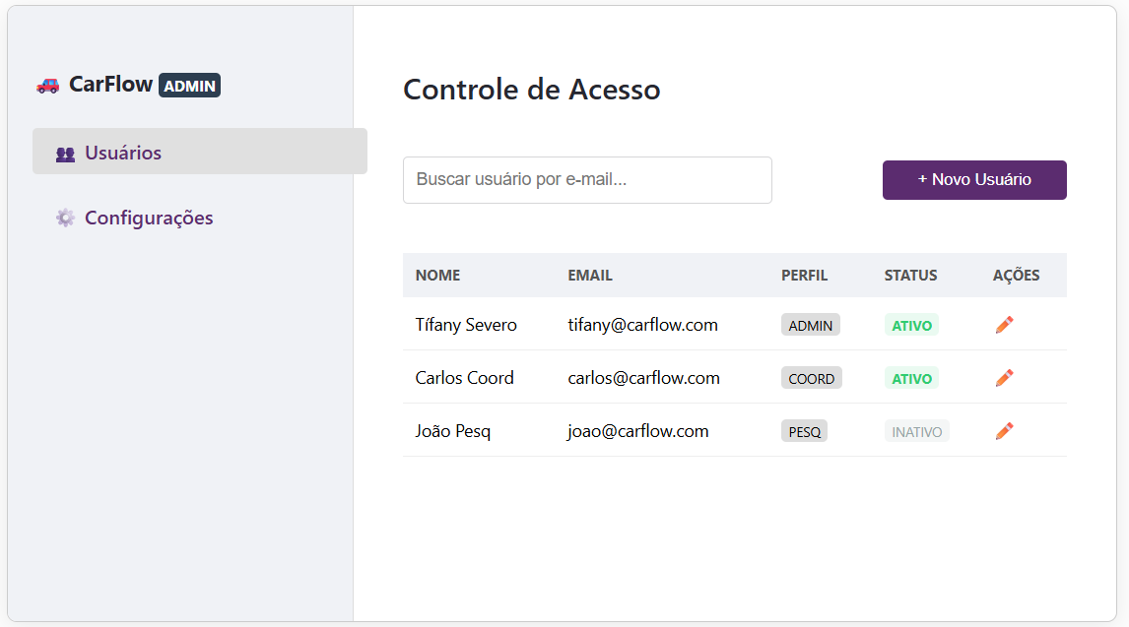Click the gear icon beside Configurações

[65, 219]
